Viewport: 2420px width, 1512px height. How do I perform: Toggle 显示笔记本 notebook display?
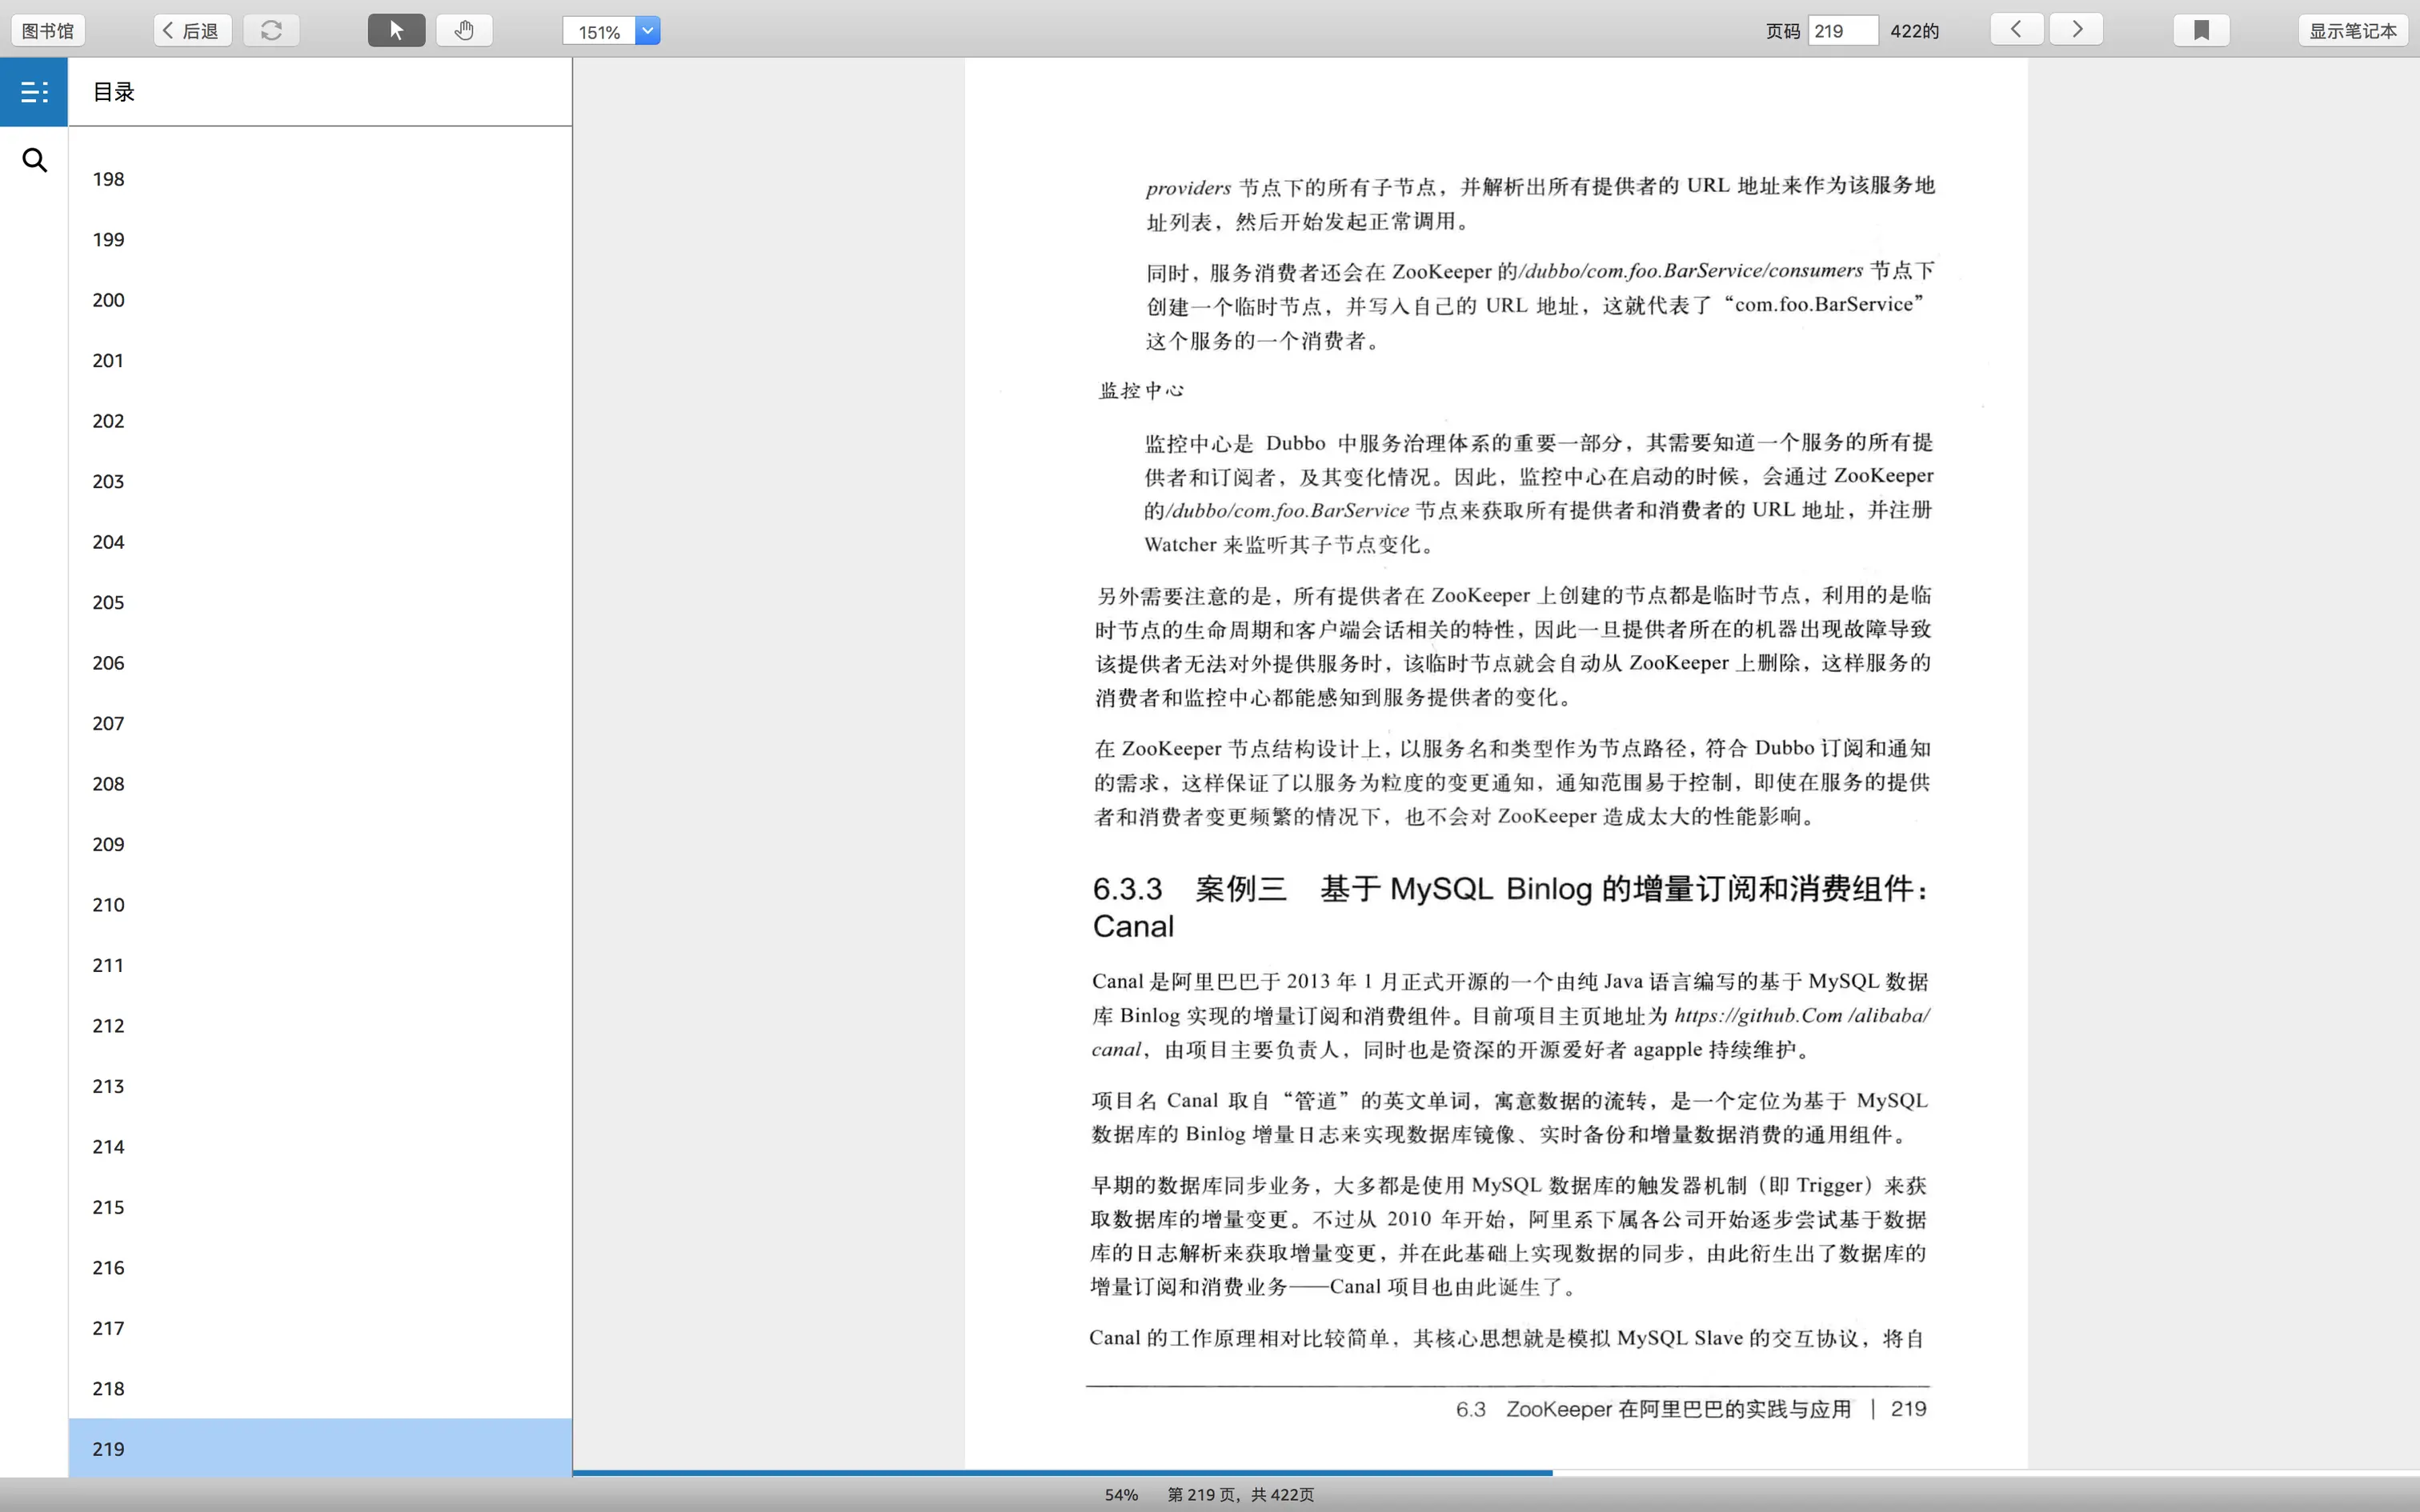point(2352,30)
